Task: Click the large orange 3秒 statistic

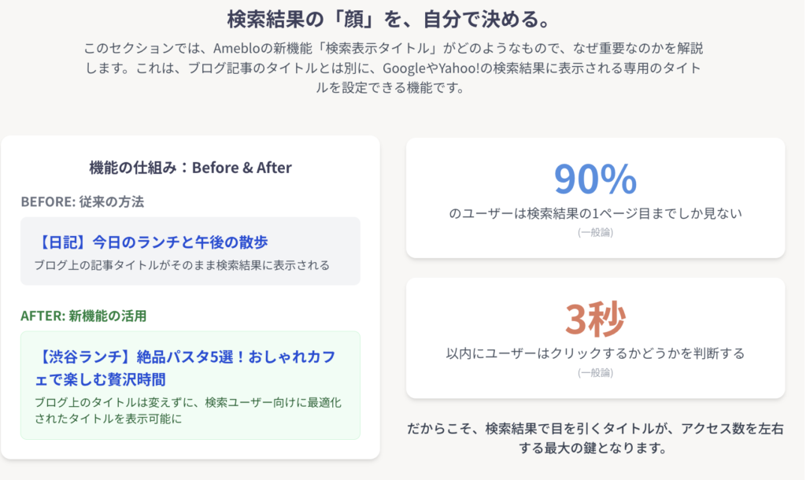Action: pyautogui.click(x=595, y=319)
